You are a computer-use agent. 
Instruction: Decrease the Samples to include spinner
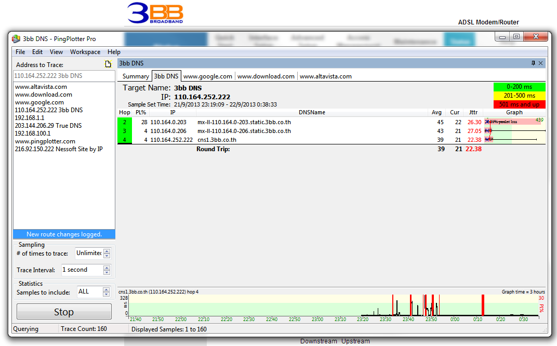(106, 295)
